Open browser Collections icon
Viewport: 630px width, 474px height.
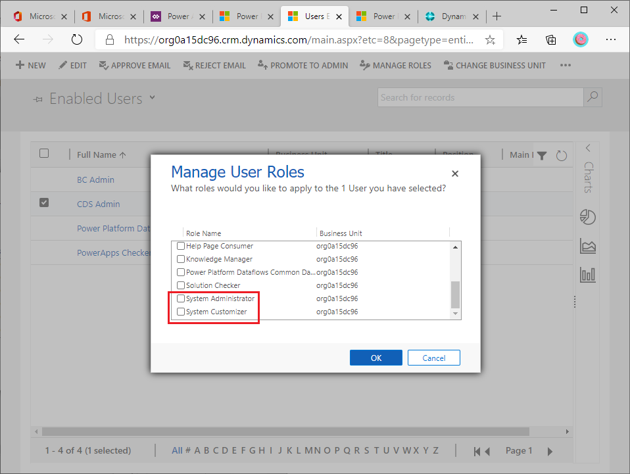(x=551, y=39)
